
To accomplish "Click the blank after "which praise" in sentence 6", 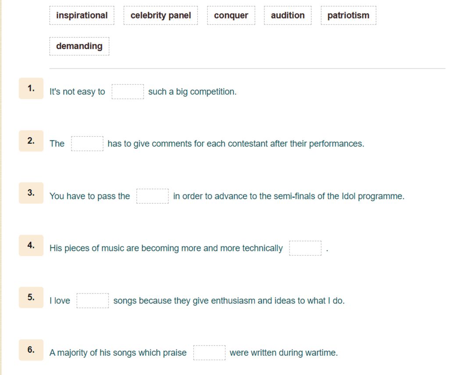I will coord(209,353).
